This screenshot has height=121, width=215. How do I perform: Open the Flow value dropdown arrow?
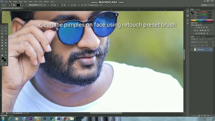[x=82, y=5]
